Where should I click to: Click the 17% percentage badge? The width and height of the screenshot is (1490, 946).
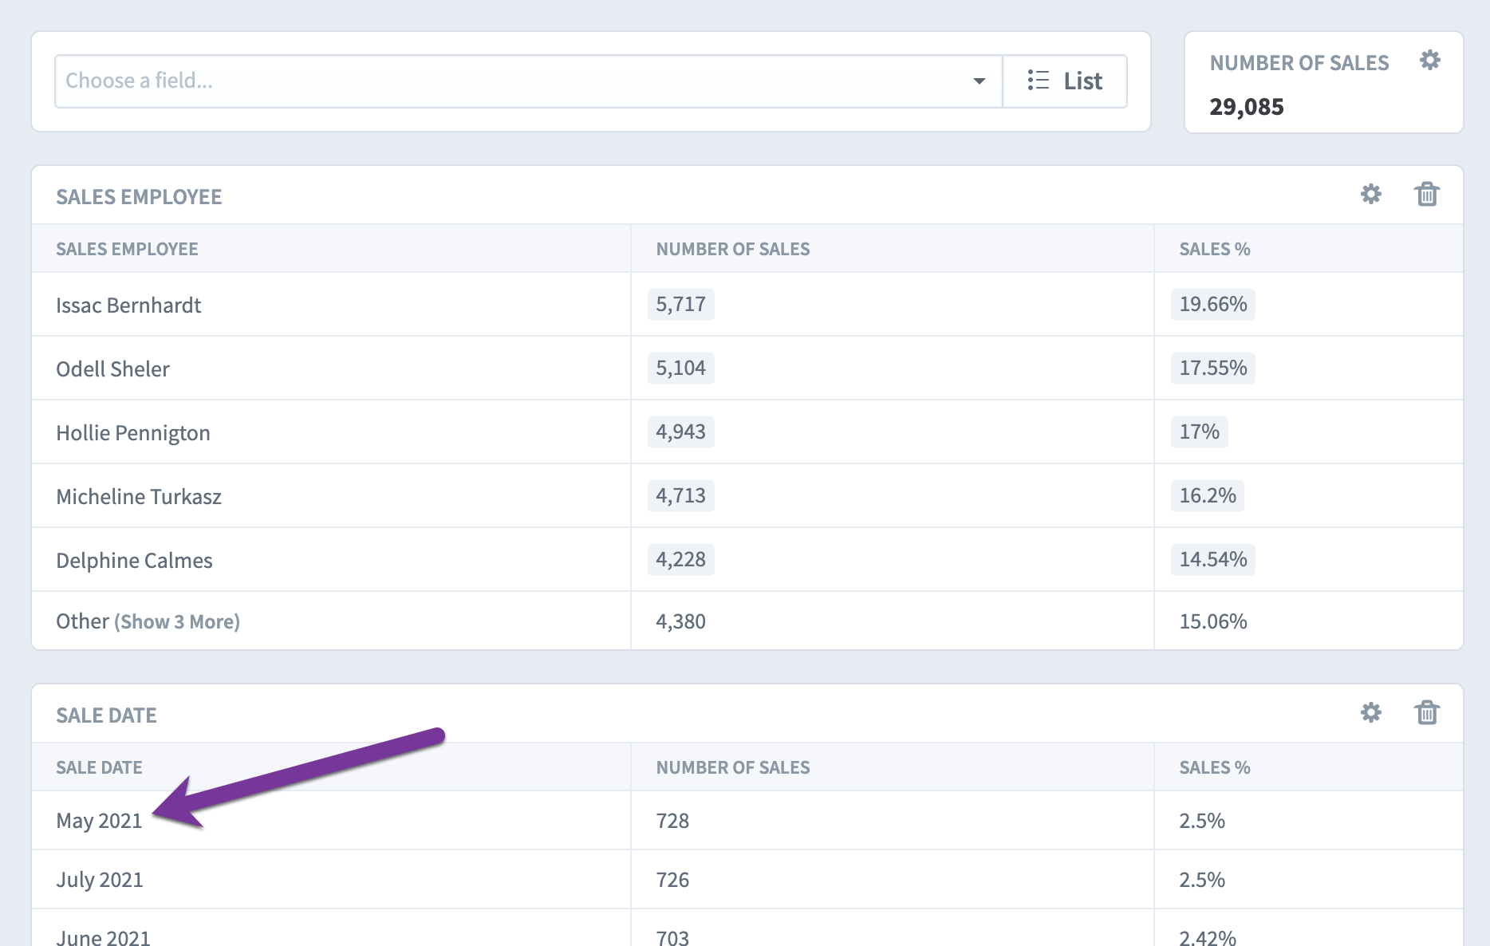pyautogui.click(x=1200, y=432)
